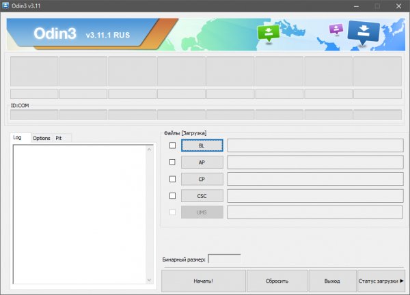Click the greyed UMS button
Screen dimensions: 410x295
click(x=202, y=212)
